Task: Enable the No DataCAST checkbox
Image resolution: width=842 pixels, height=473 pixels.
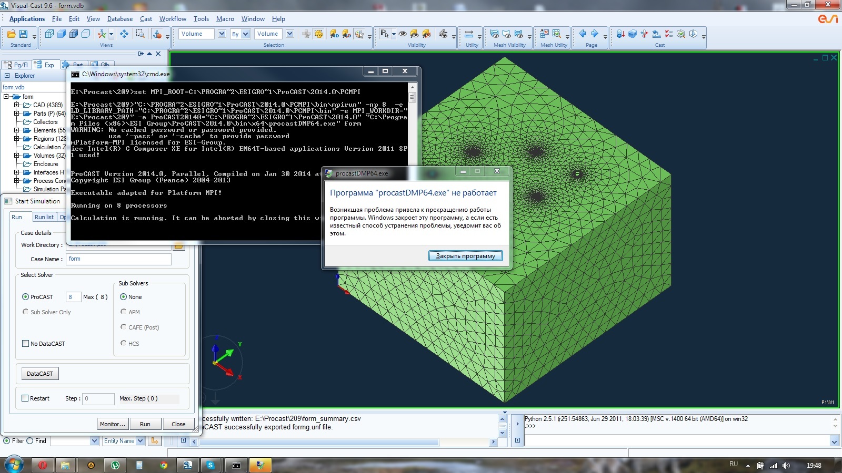Action: coord(25,343)
